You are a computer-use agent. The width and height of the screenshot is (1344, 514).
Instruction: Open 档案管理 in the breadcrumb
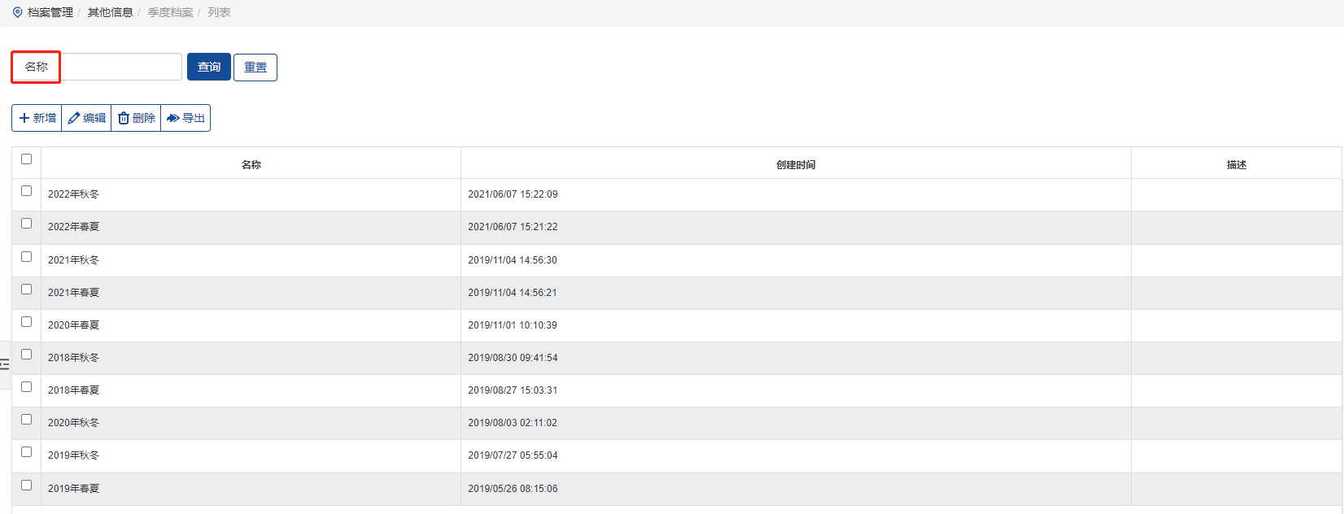(50, 12)
